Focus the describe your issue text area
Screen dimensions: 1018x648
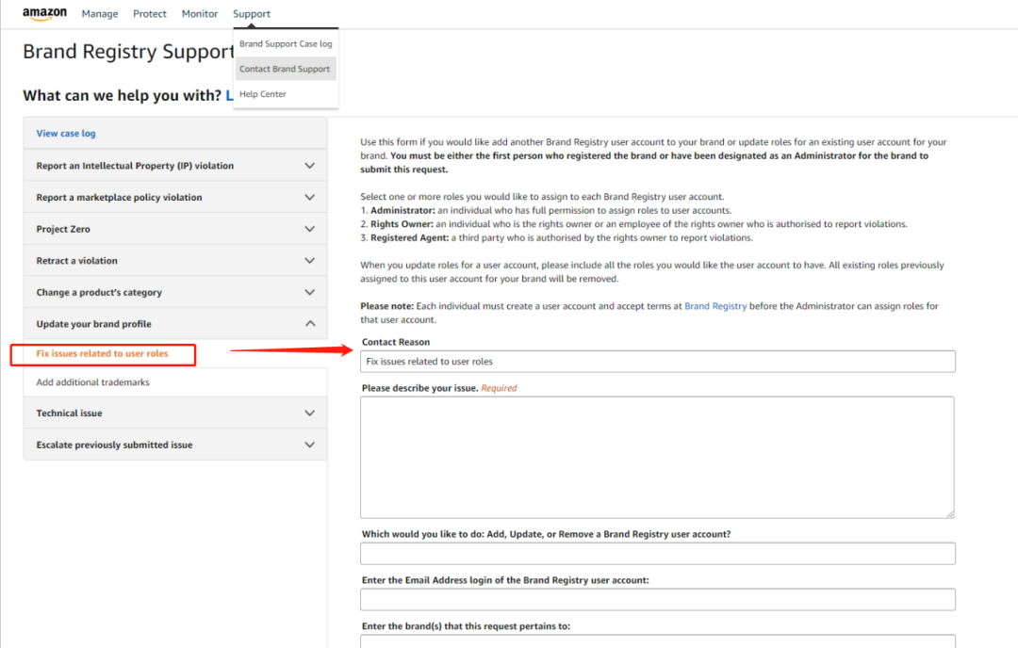(657, 458)
